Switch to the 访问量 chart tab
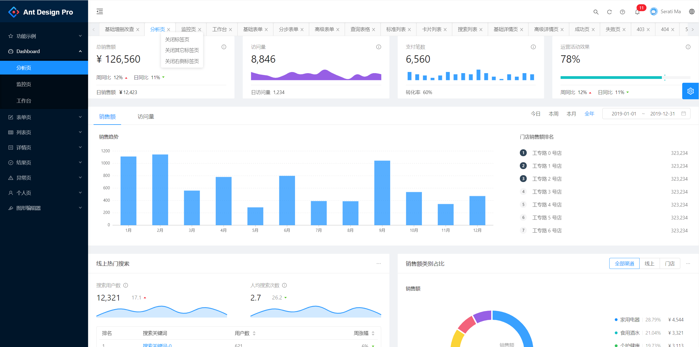This screenshot has width=699, height=347. coord(146,117)
